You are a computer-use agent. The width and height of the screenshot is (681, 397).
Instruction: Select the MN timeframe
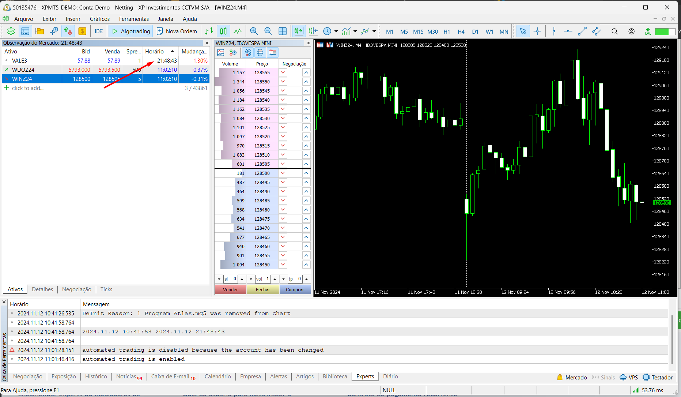(x=504, y=32)
